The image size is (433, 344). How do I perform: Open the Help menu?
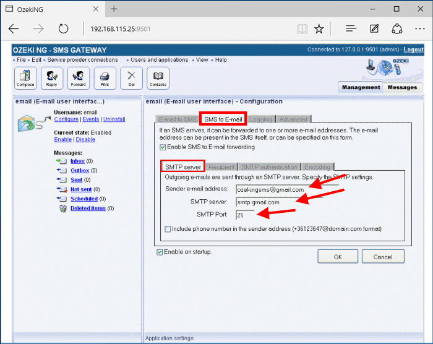(221, 60)
